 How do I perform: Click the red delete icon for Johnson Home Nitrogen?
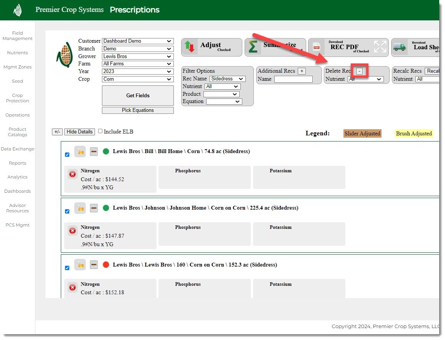tap(72, 231)
